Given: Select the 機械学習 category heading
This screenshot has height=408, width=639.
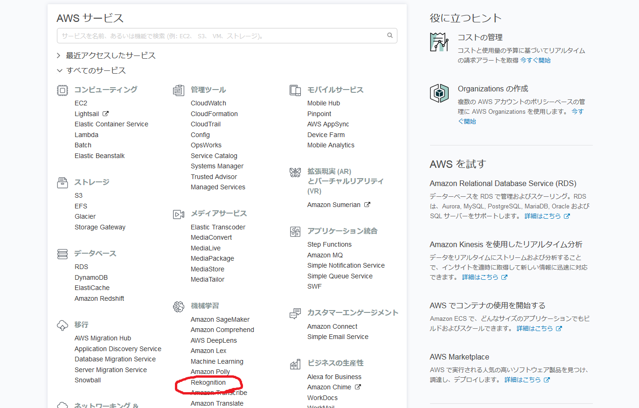Looking at the screenshot, I should (x=205, y=306).
